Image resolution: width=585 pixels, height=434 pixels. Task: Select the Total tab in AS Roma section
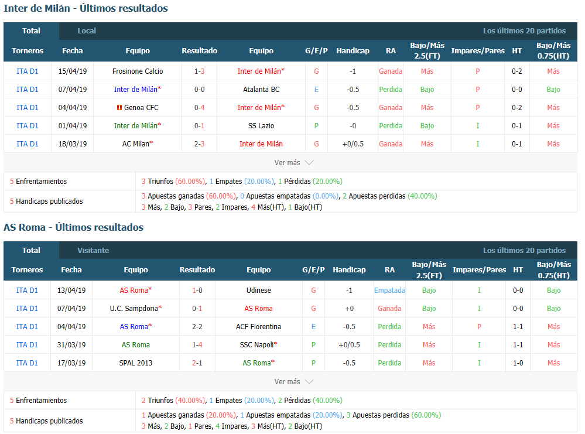tap(32, 251)
